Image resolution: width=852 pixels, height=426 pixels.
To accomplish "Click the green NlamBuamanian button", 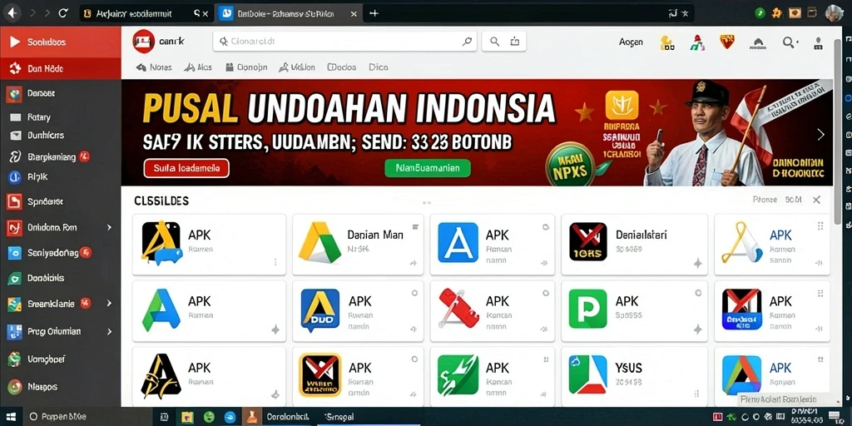I will (x=428, y=168).
